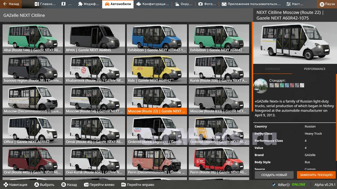Click the A button Выбрать hint

click(44, 185)
